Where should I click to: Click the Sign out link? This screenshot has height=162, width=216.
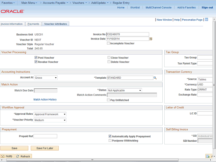coord(207,7)
